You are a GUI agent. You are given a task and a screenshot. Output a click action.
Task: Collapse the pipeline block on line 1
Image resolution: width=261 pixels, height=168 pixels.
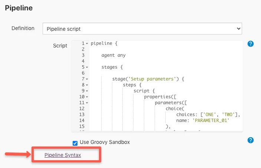[x=87, y=44]
